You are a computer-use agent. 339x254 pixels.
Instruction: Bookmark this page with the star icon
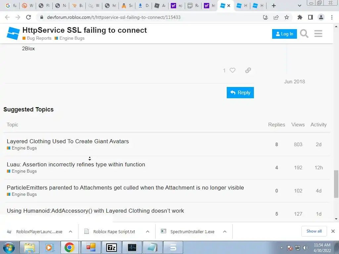(287, 17)
